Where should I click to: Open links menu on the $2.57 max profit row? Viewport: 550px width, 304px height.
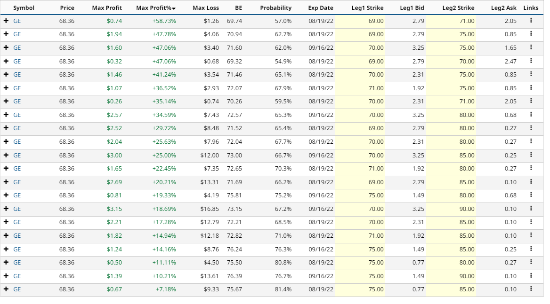pos(531,115)
